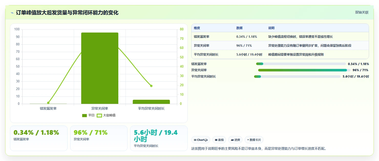
Task: Select the 表格 tag chip
Action: pos(219,140)
